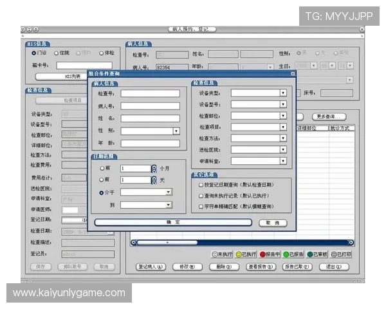This screenshot has height=309, width=386.
Task: Select the 前 个月 date range radio
Action: [x=102, y=168]
